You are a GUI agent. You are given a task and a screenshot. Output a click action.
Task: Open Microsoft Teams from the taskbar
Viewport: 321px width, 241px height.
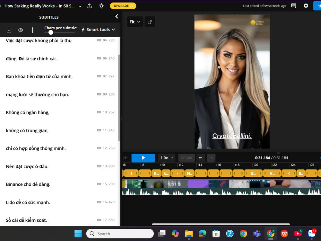pos(257,234)
